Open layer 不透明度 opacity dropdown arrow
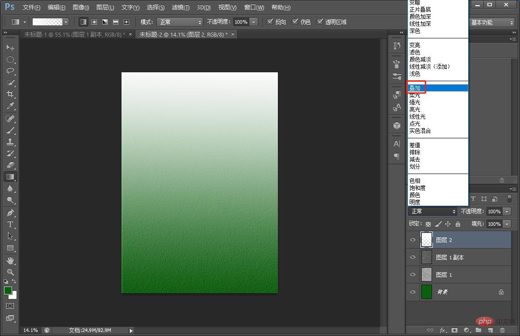 pos(507,212)
